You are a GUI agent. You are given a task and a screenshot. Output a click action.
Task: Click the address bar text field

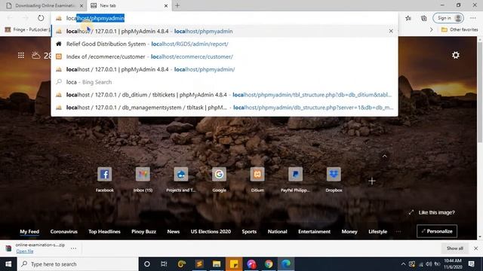[224, 18]
